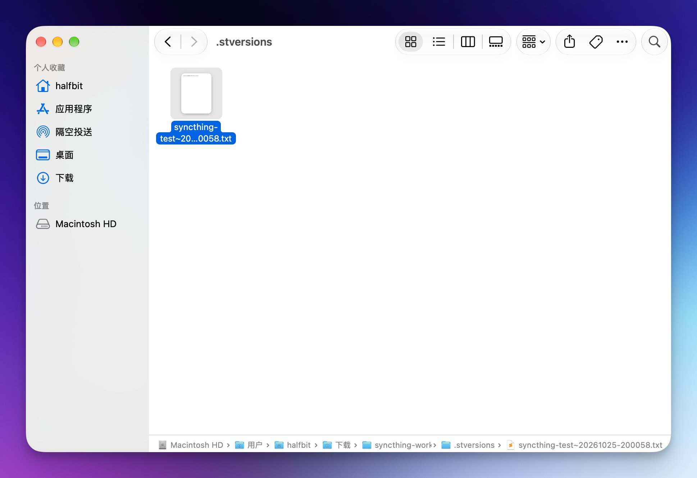Viewport: 697px width, 478px height.
Task: Switch to gallery view
Action: pos(496,42)
